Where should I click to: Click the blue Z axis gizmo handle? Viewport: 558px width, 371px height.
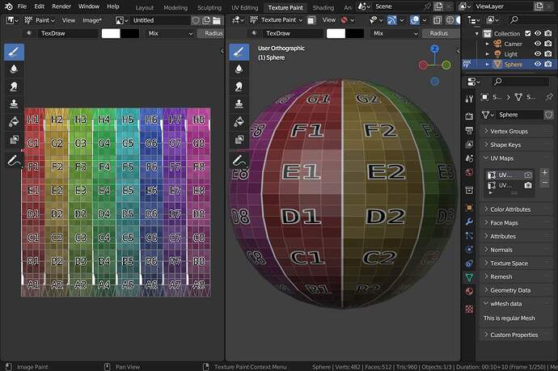point(434,48)
